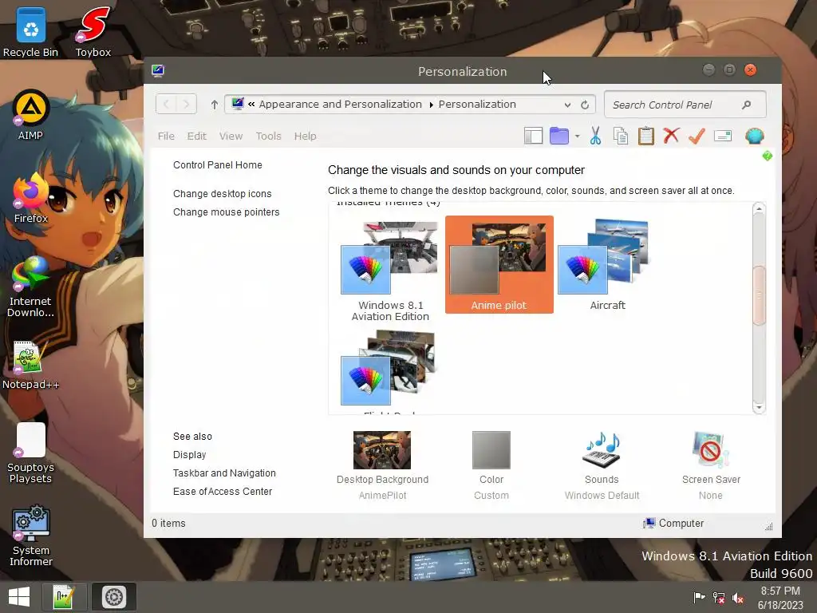Viewport: 817px width, 613px height.
Task: Go to Control Panel Home
Action: click(217, 164)
